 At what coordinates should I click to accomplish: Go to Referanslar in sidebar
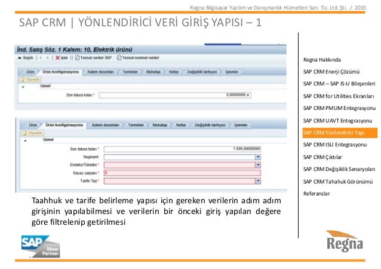[317, 194]
